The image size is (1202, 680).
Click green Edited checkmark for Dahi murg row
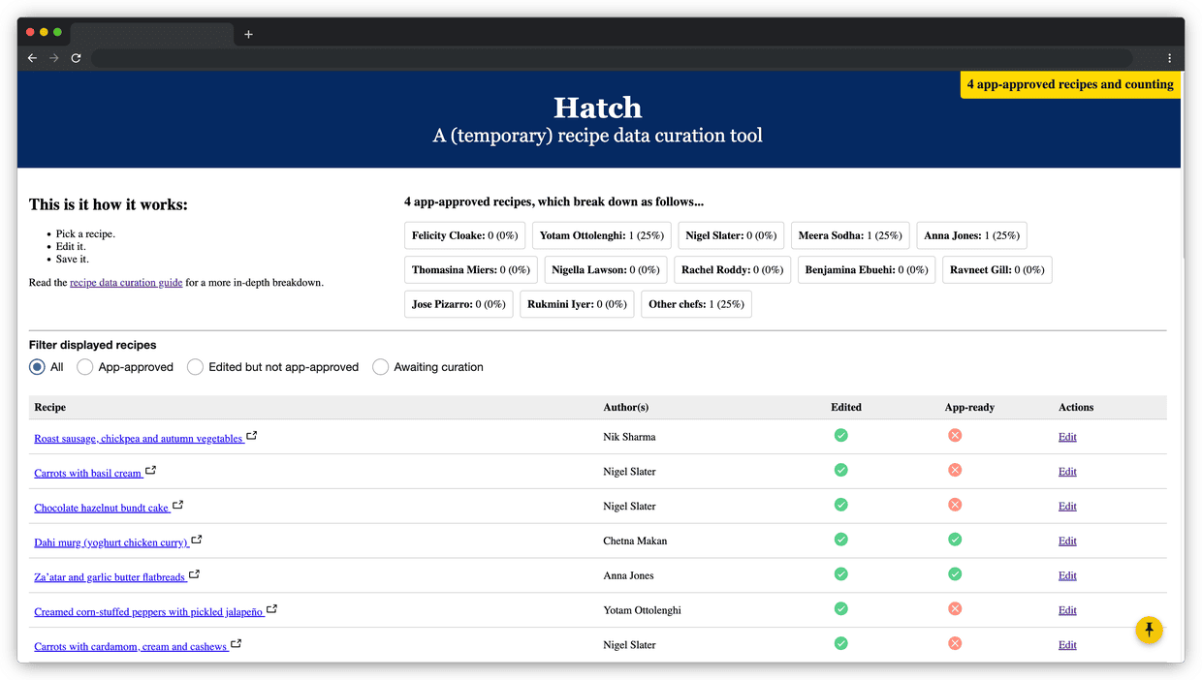[840, 540]
